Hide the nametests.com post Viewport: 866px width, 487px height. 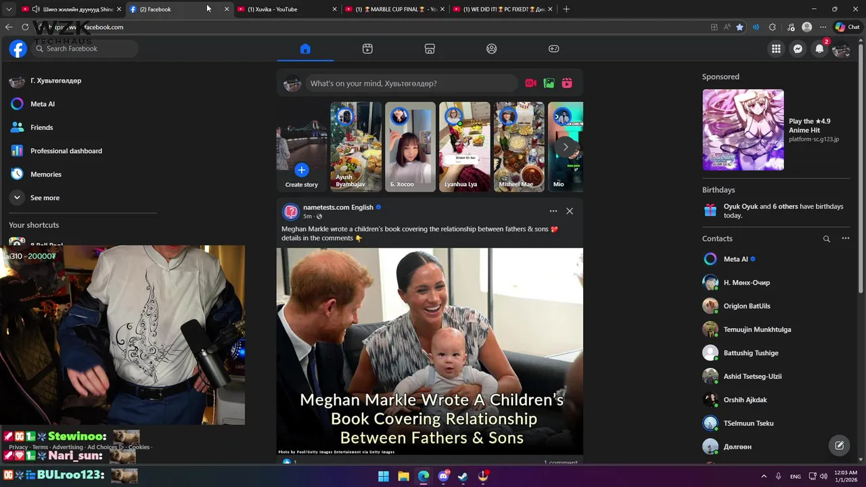coord(570,211)
